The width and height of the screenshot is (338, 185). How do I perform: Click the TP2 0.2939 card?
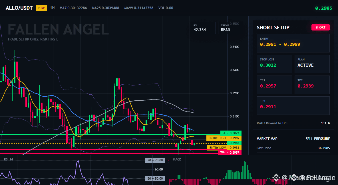pyautogui.click(x=312, y=85)
